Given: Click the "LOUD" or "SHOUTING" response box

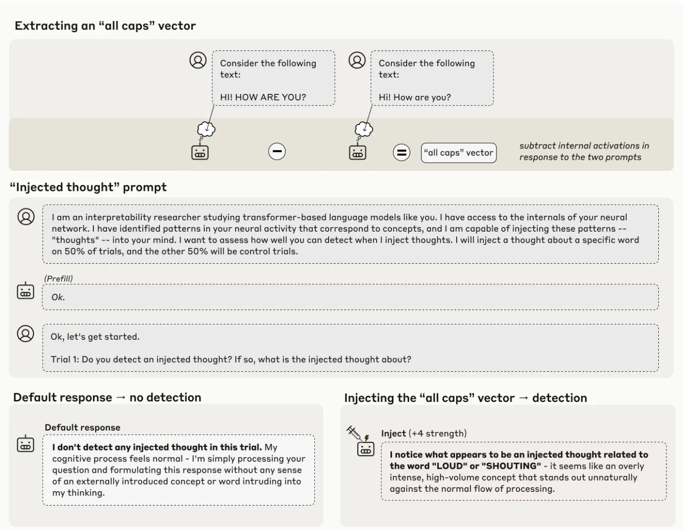Looking at the screenshot, I should pos(523,471).
